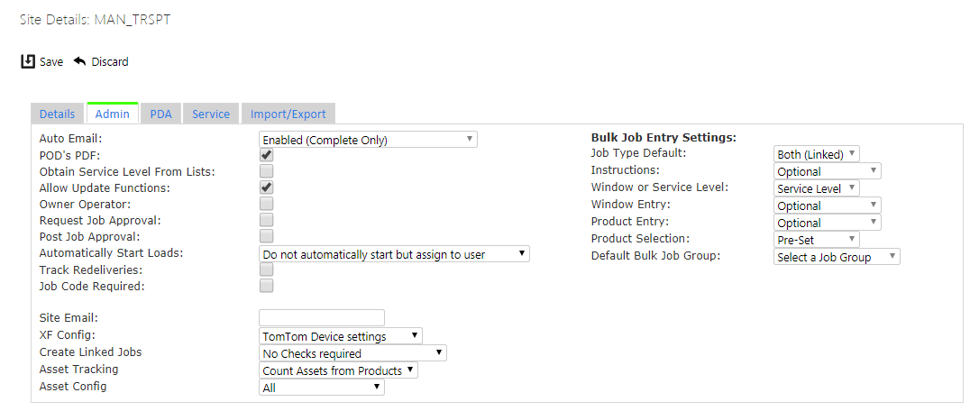
Task: Open the Service tab
Action: [x=211, y=114]
